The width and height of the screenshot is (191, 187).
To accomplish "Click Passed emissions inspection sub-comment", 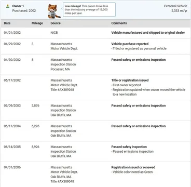I will 132,152.
